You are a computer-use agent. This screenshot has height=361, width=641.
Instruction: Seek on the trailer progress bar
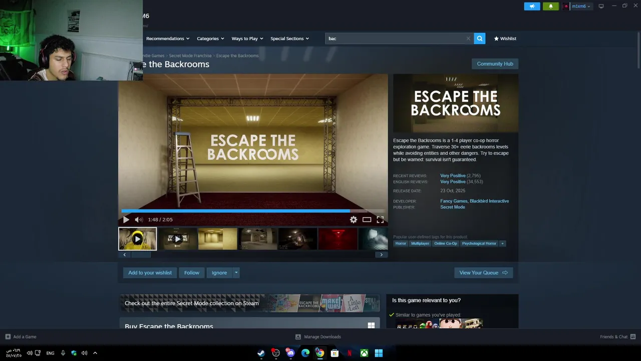[253, 211]
